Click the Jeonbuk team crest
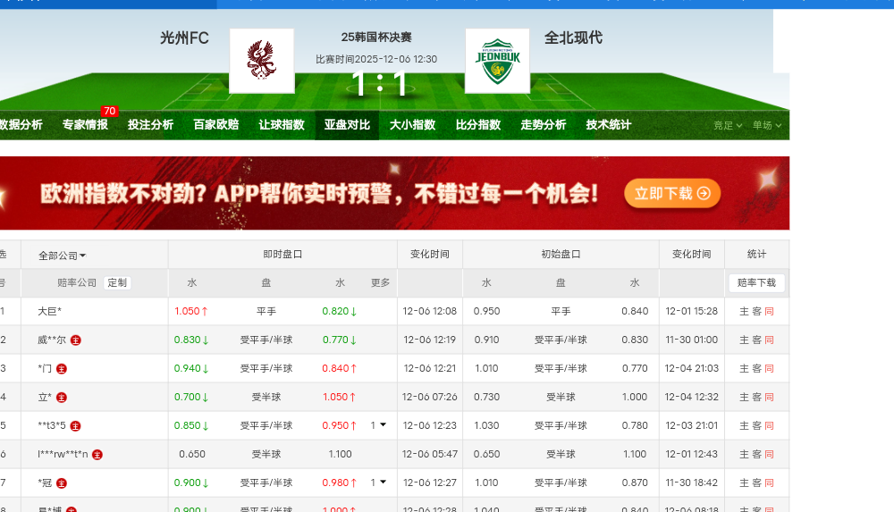This screenshot has width=894, height=512. click(x=498, y=61)
